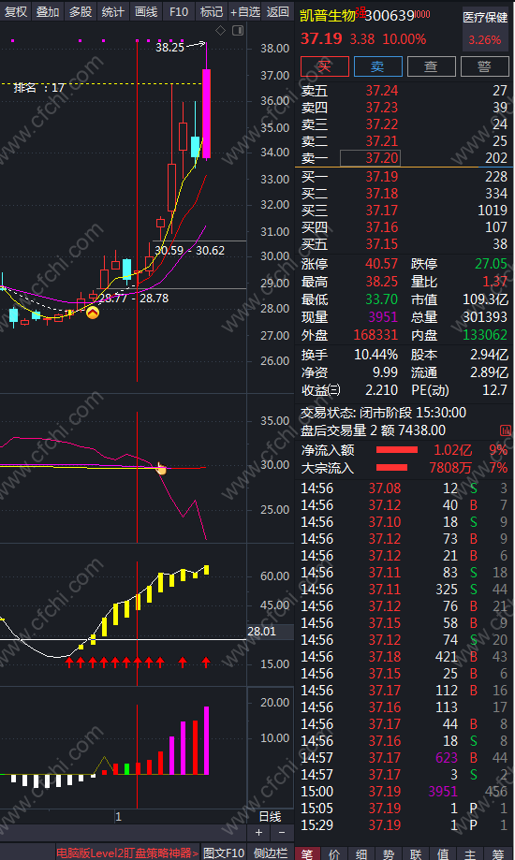Click the 净流入额 red bar
The image size is (515, 860).
click(x=397, y=450)
